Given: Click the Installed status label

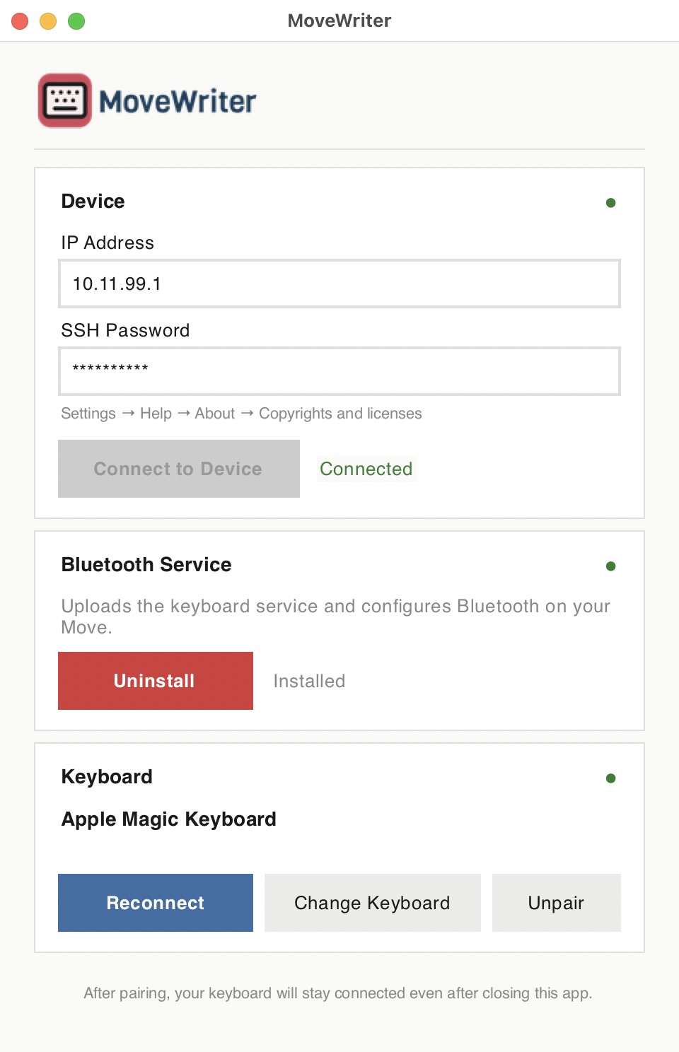Looking at the screenshot, I should tap(309, 681).
